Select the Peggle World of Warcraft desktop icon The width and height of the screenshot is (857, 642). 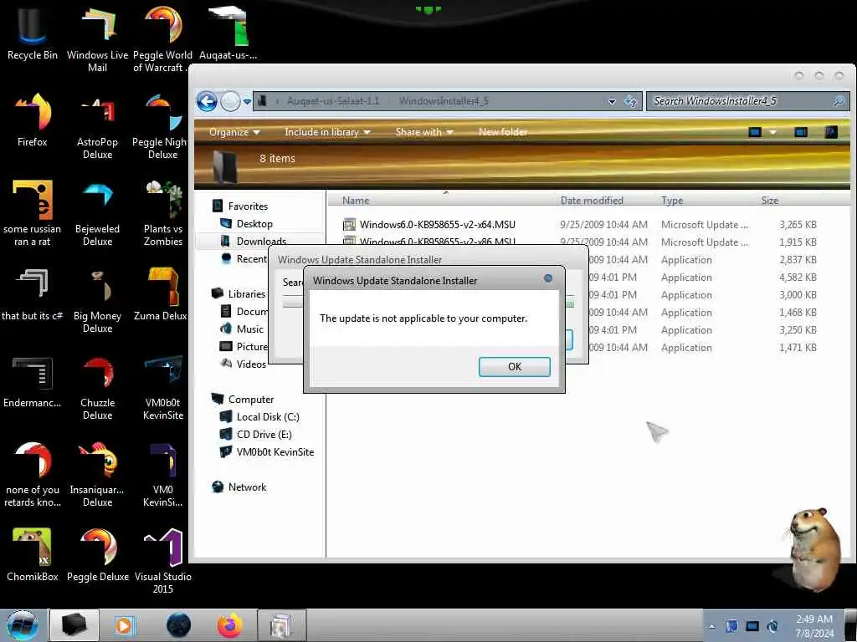[x=162, y=38]
